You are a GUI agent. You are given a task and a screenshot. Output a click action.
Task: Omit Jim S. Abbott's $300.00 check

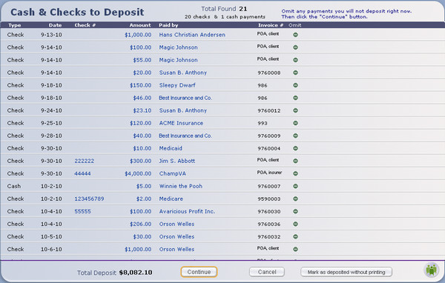pyautogui.click(x=295, y=161)
